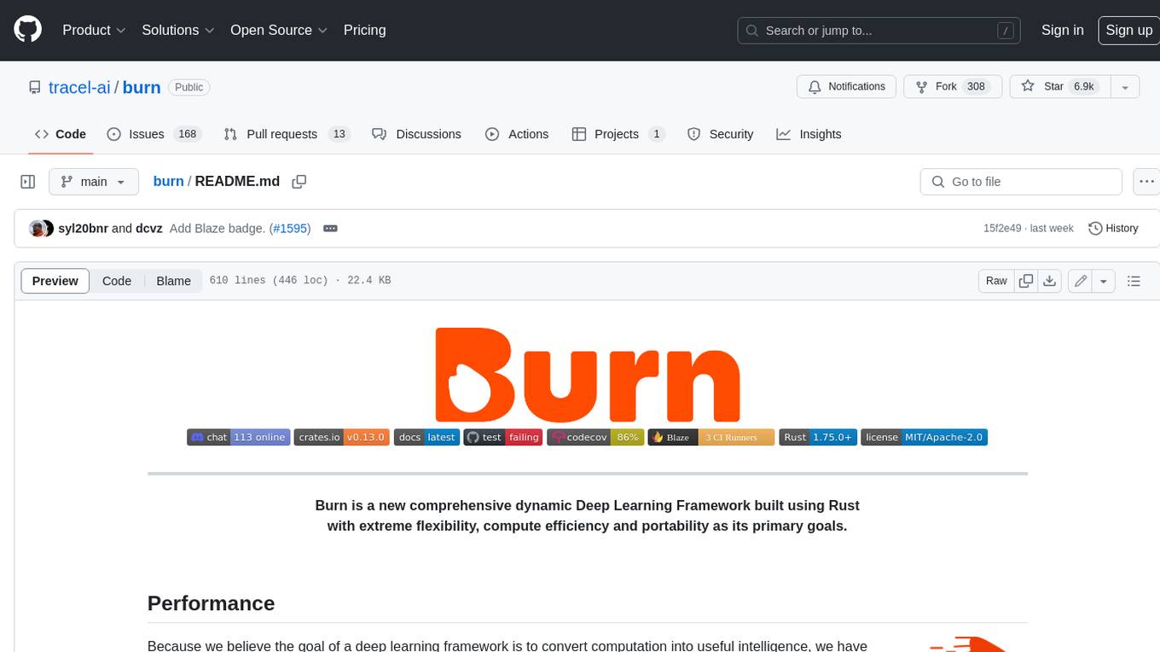Click the Discord chat badge
This screenshot has width=1160, height=652.
tap(239, 437)
